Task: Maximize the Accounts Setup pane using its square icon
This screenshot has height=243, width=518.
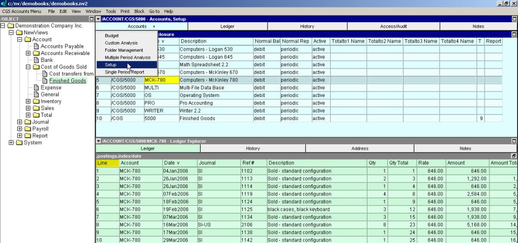Action: coord(514,19)
